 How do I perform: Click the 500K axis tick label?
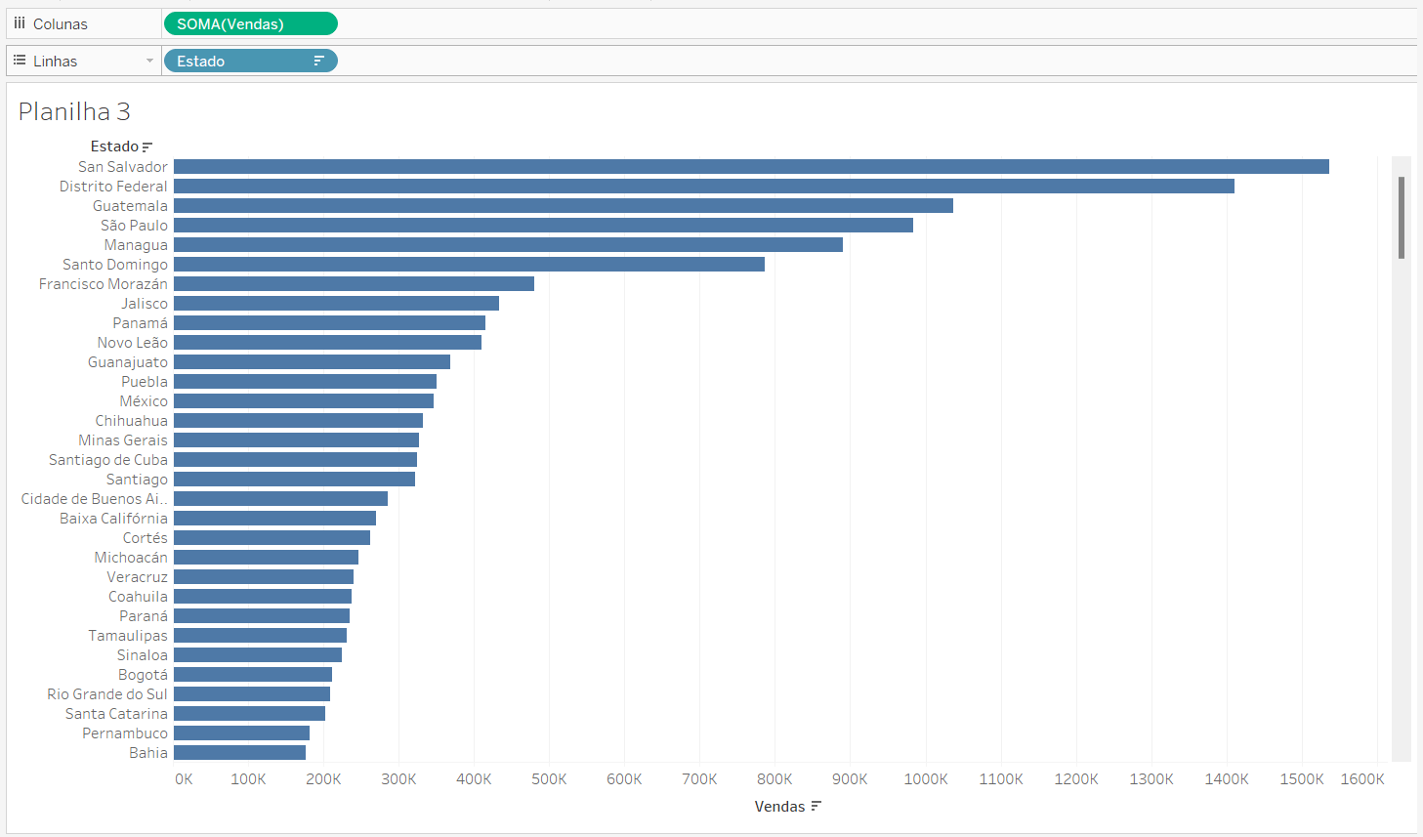tap(549, 778)
